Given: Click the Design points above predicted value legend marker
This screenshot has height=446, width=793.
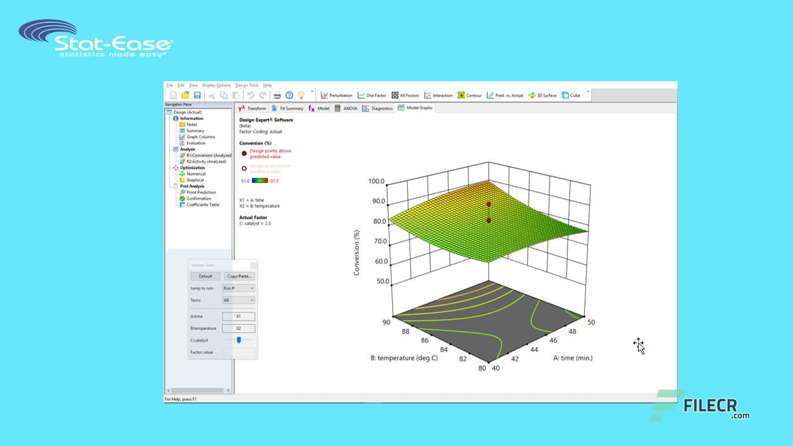Looking at the screenshot, I should [x=244, y=154].
